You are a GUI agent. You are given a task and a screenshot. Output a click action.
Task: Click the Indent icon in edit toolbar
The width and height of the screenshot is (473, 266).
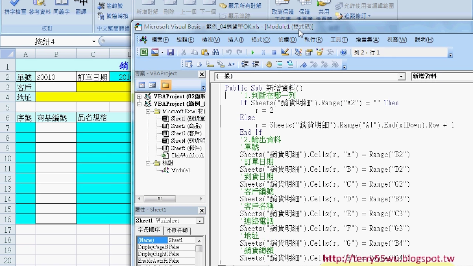(x=245, y=64)
